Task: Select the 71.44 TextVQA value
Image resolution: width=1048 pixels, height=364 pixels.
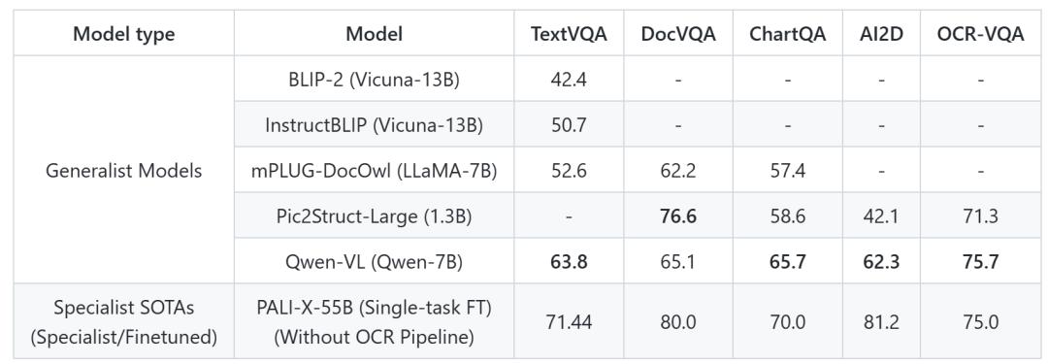Action: tap(569, 322)
